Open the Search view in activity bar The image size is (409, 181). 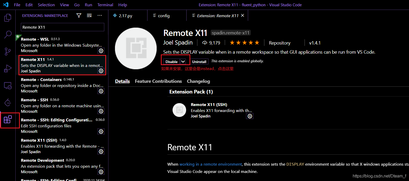[x=8, y=34]
